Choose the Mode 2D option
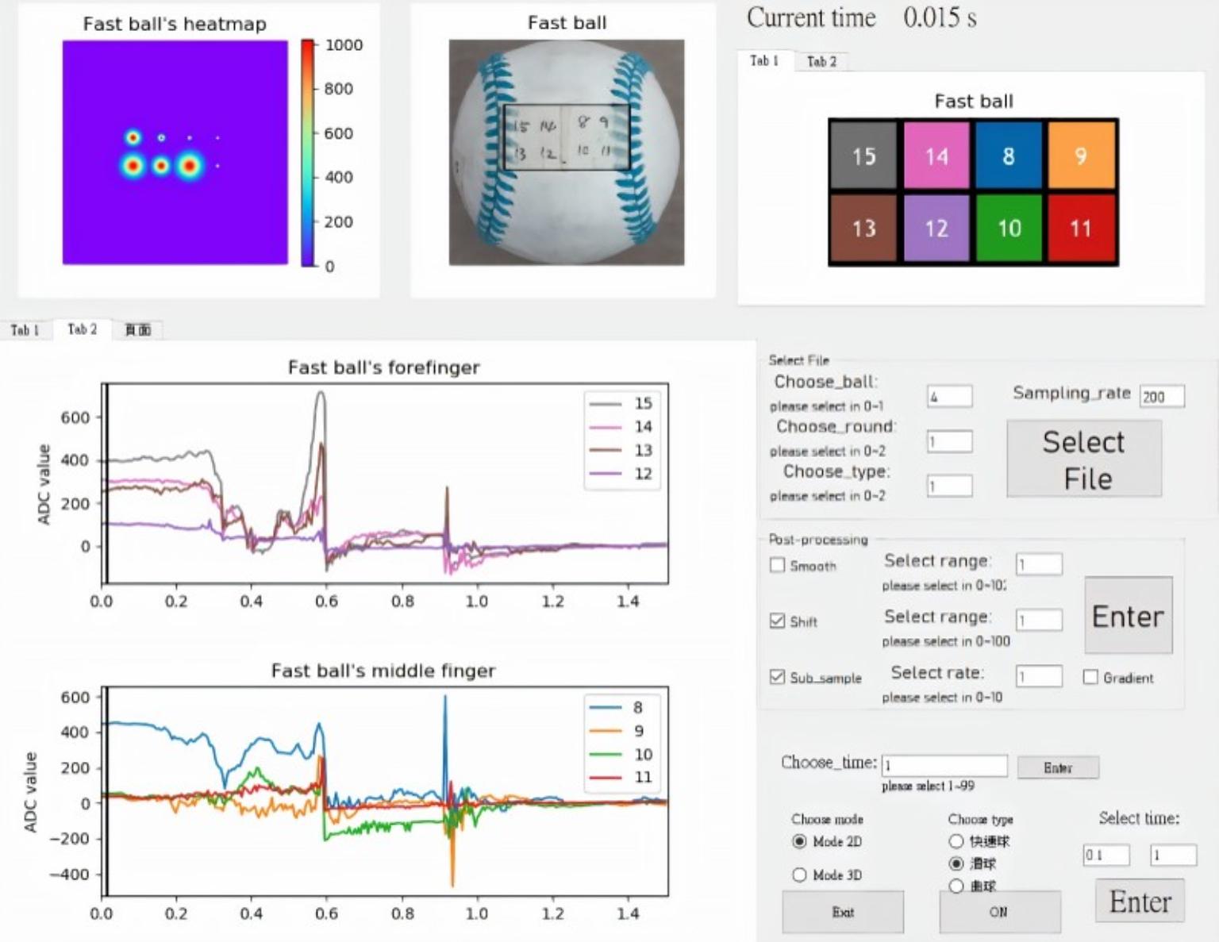 799,841
